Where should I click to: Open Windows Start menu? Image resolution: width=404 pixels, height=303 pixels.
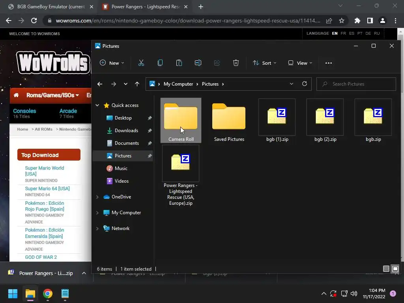[x=13, y=294]
